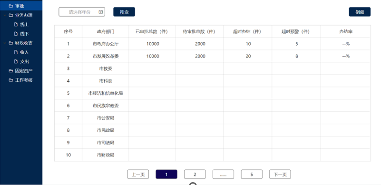Viewport: 381px width, 185px height.
Task: Click the 超时办结（件） column header
Action: pyautogui.click(x=248, y=31)
